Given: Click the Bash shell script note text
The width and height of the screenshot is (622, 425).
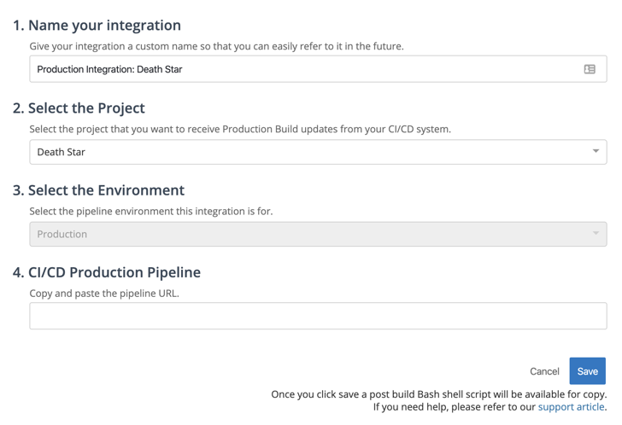Looking at the screenshot, I should [438, 394].
